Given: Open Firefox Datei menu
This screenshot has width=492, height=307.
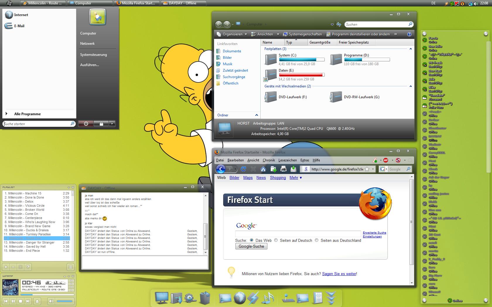Looking at the screenshot, I should coord(220,160).
